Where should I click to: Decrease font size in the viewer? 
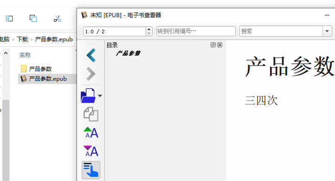point(91,151)
